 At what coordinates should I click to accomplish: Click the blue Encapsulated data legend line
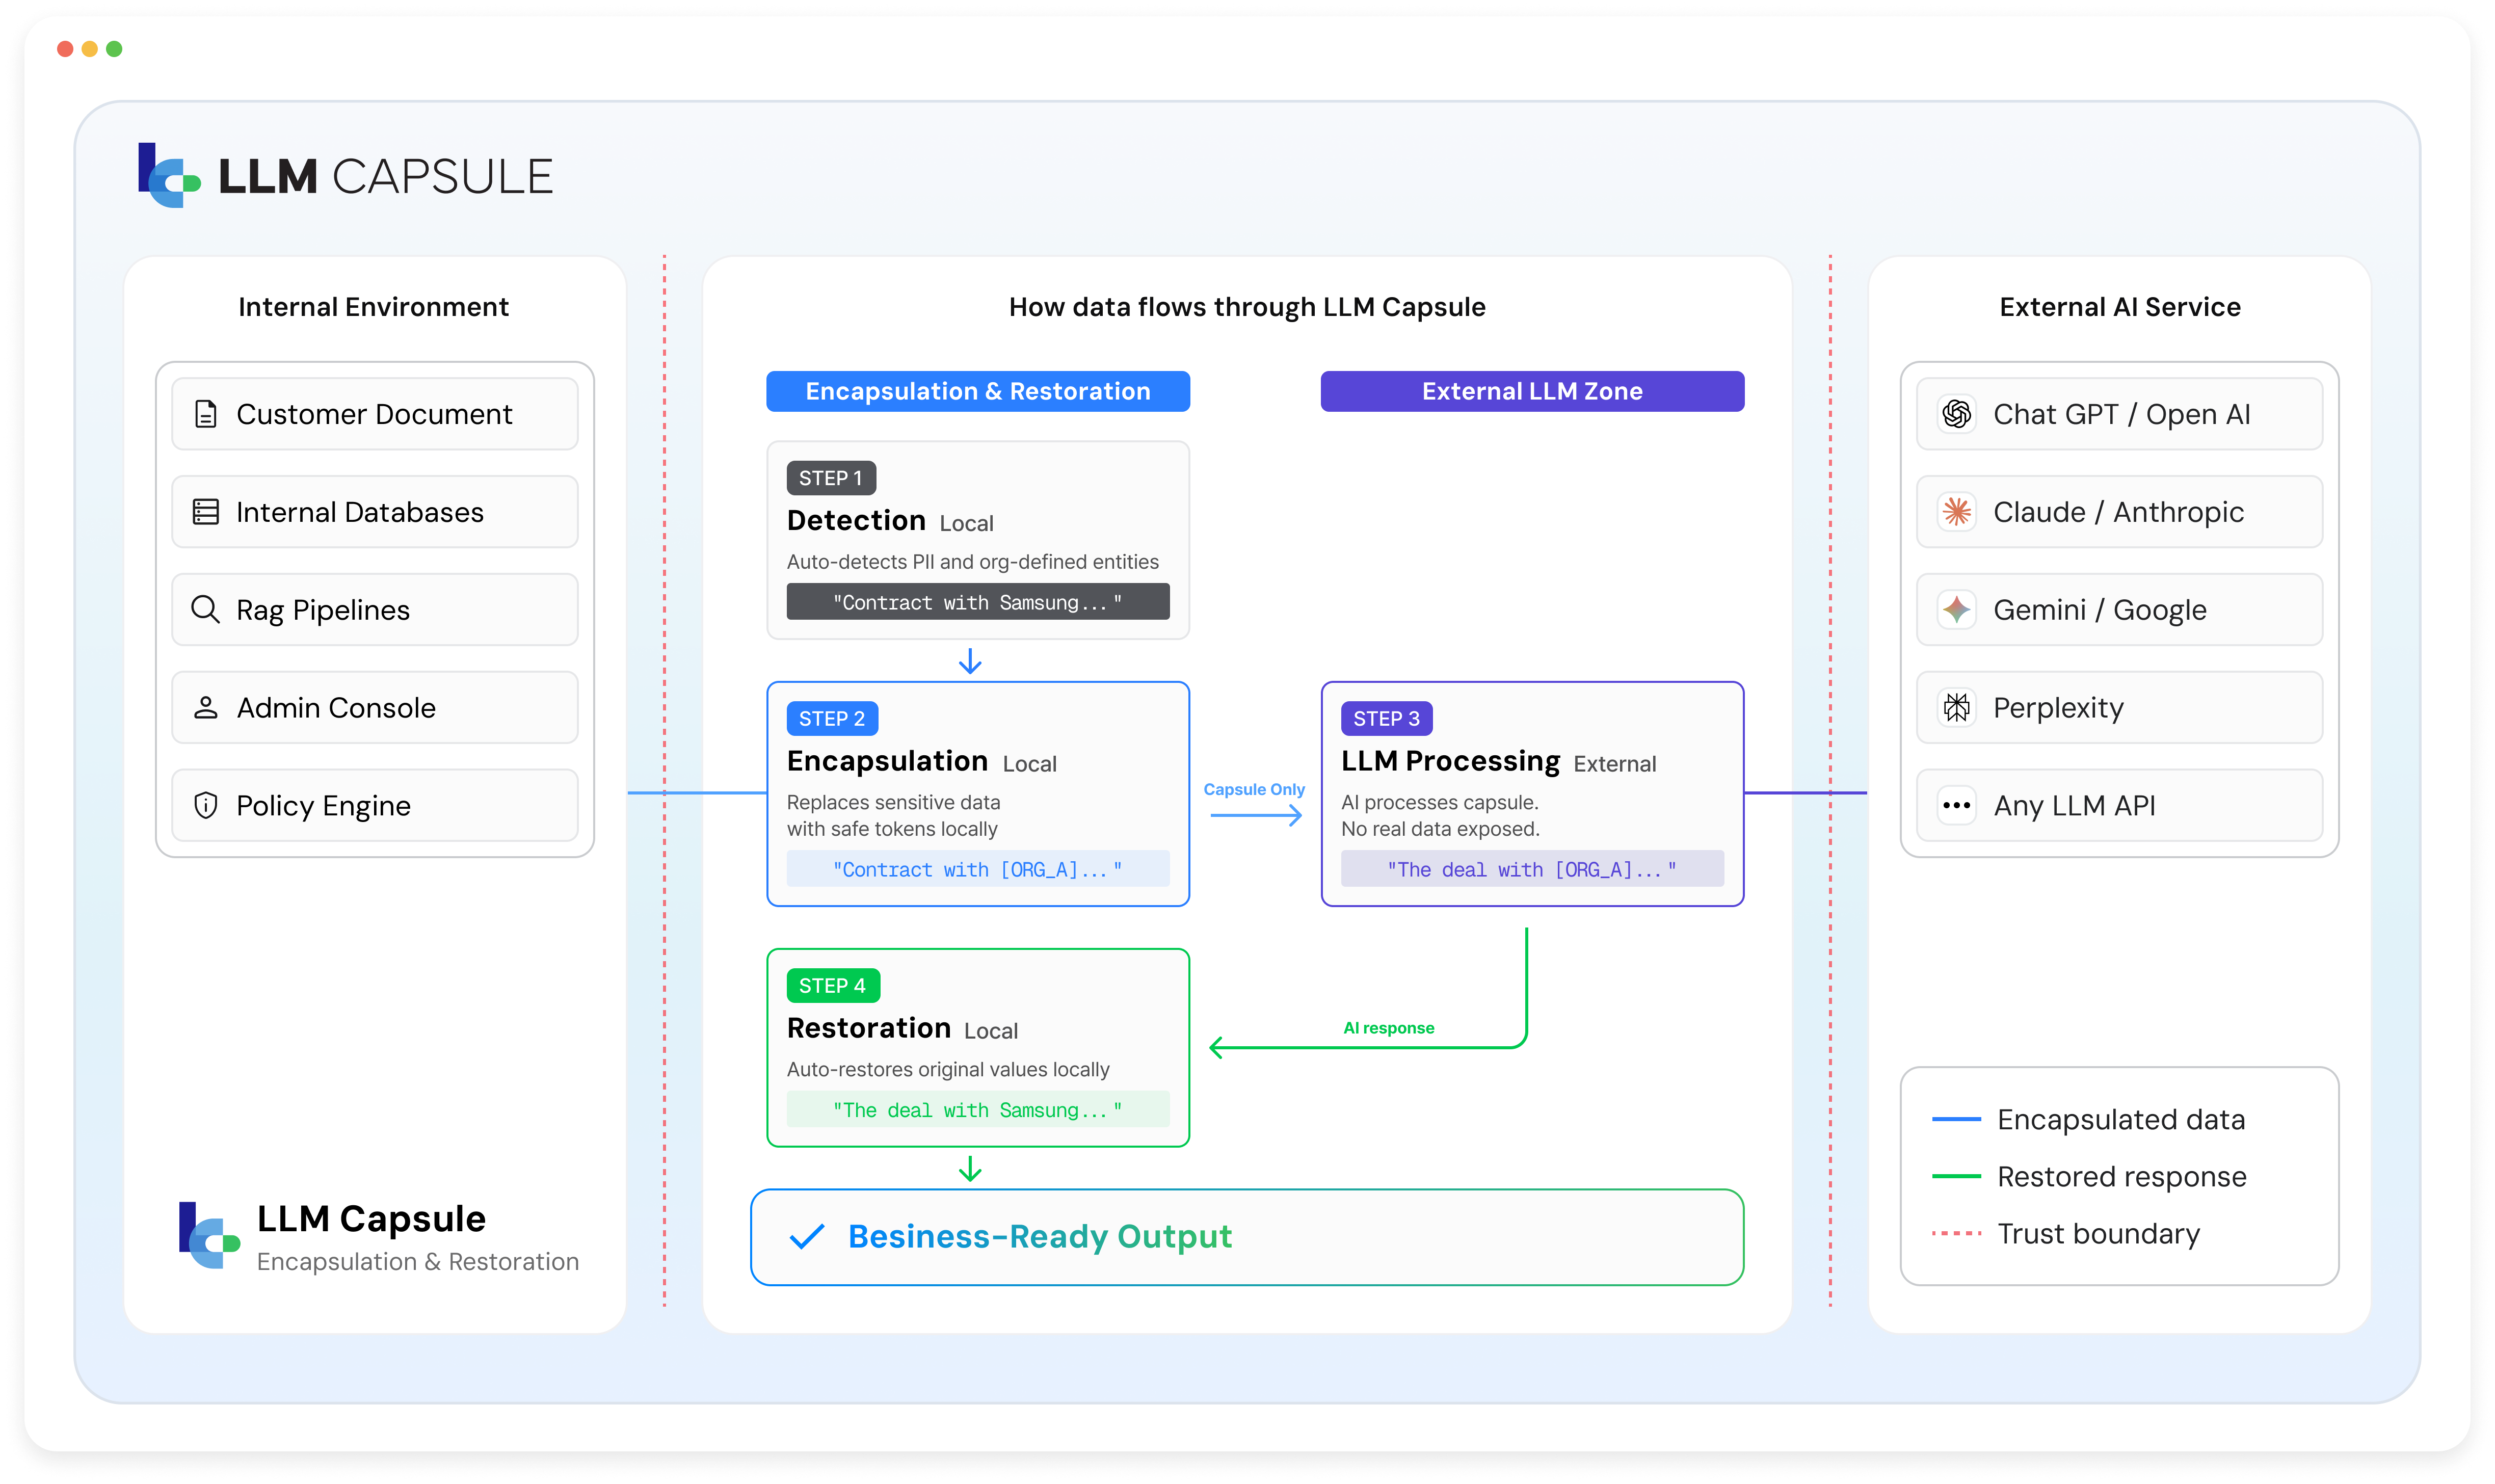(x=1956, y=1119)
